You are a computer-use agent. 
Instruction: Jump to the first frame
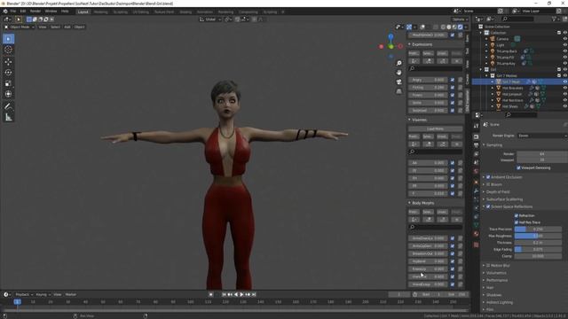tap(224, 295)
